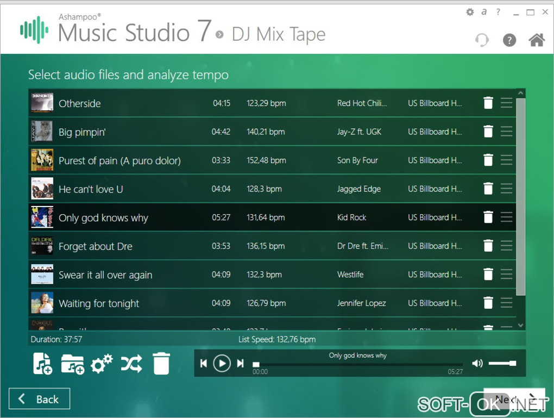This screenshot has height=418, width=554.
Task: Select 'Swear it all over again' title
Action: (x=105, y=275)
